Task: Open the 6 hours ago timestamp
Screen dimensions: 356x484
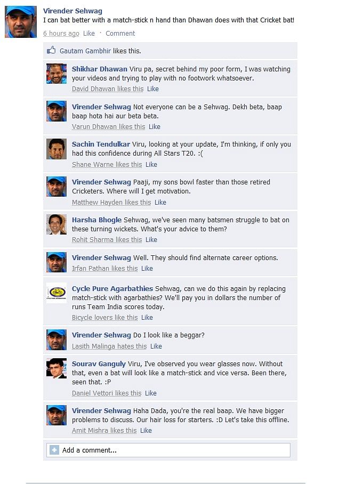Action: 61,34
